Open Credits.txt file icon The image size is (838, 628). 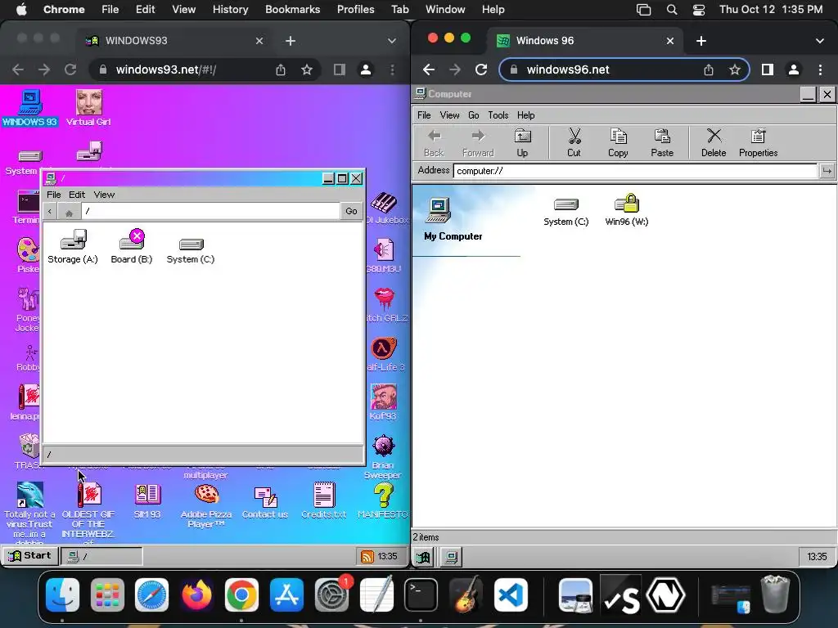pyautogui.click(x=324, y=500)
